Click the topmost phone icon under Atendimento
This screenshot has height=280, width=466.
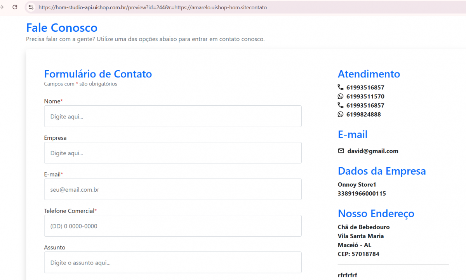point(341,88)
